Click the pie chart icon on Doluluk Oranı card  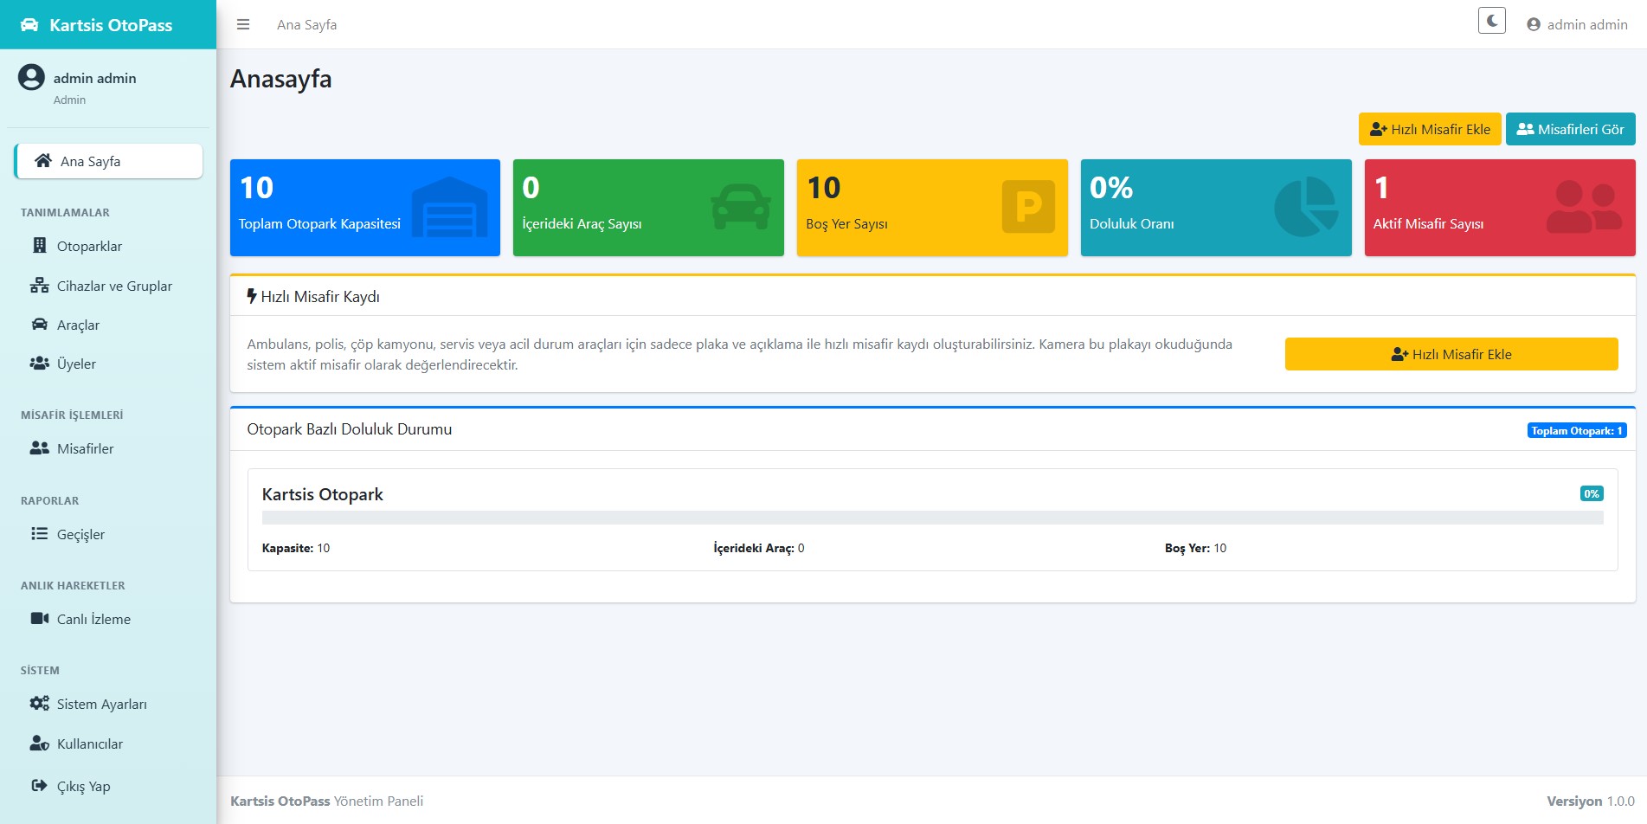click(x=1306, y=207)
